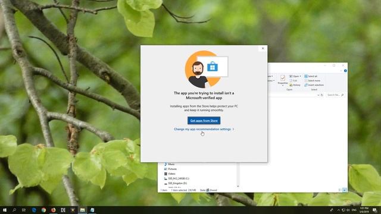Image resolution: width=381 pixels, height=214 pixels.
Task: Show hidden system tray icons
Action: coord(339,210)
